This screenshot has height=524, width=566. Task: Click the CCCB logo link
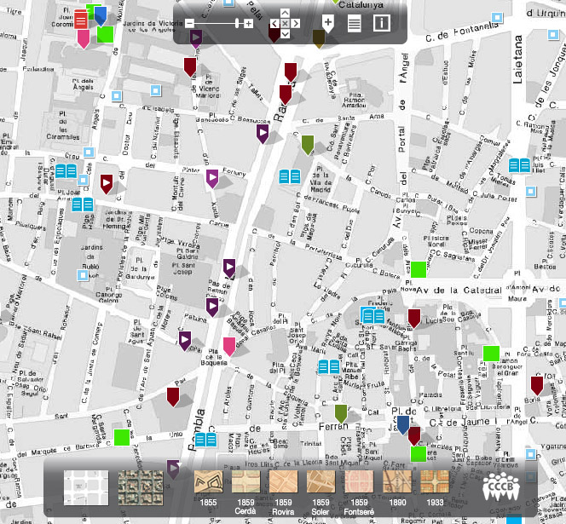(501, 487)
